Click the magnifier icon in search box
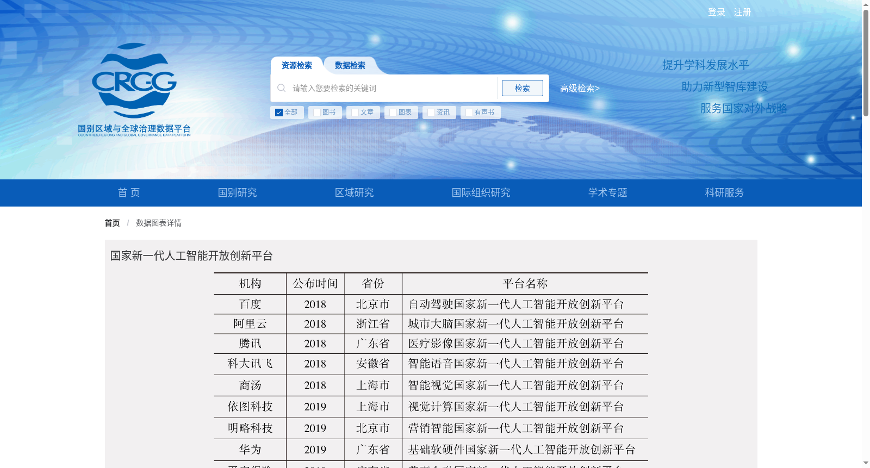870x468 pixels. click(x=282, y=88)
